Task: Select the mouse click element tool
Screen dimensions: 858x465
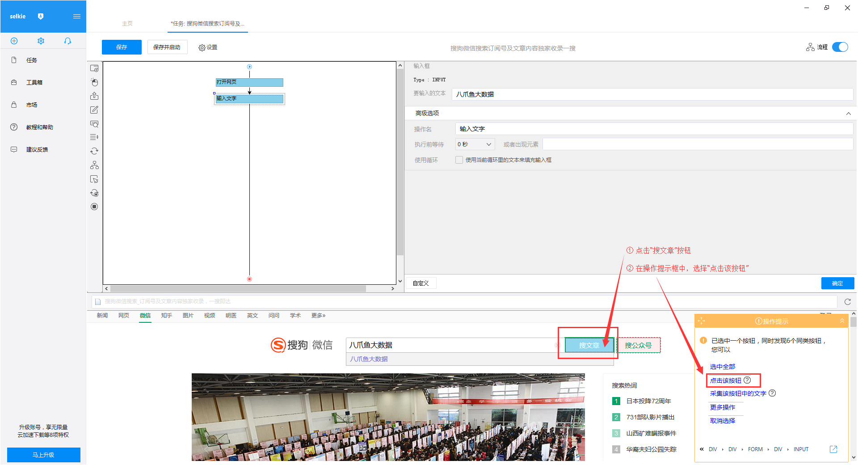Action: coord(94,82)
